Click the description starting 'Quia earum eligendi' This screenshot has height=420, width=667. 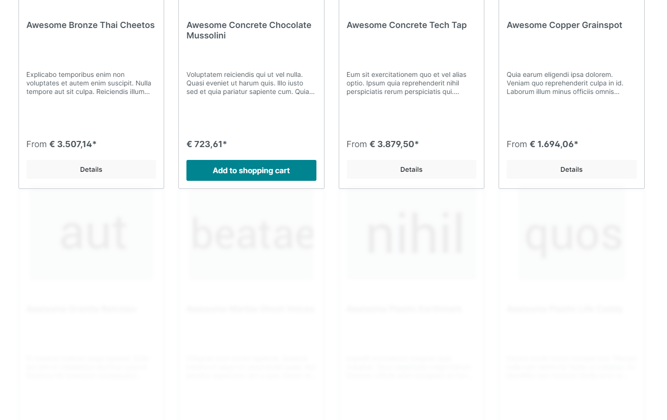(565, 83)
